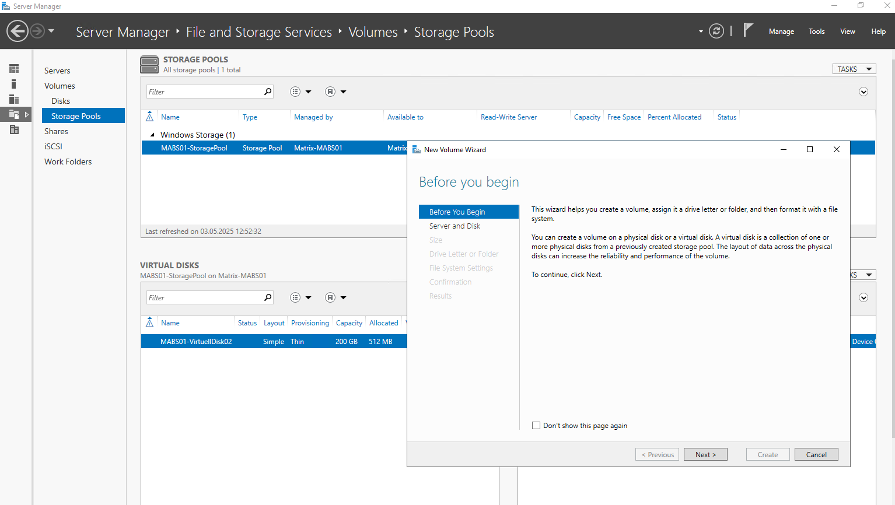Image resolution: width=895 pixels, height=505 pixels.
Task: Expand Storage Pools filter criteria chevron
Action: [x=863, y=92]
